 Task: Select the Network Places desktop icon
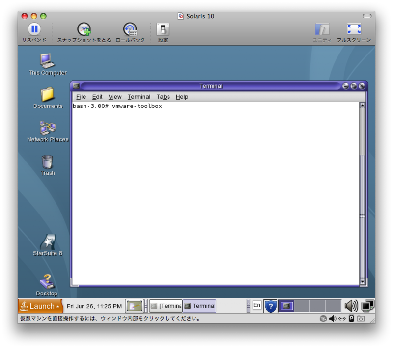[48, 128]
